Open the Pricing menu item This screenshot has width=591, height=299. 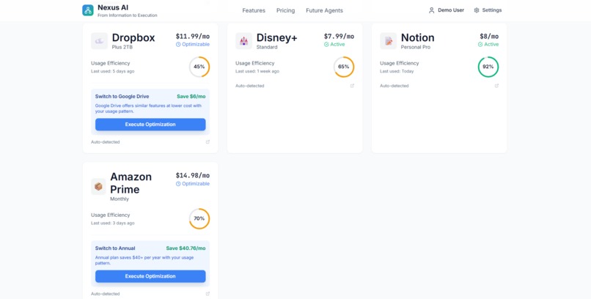(286, 10)
